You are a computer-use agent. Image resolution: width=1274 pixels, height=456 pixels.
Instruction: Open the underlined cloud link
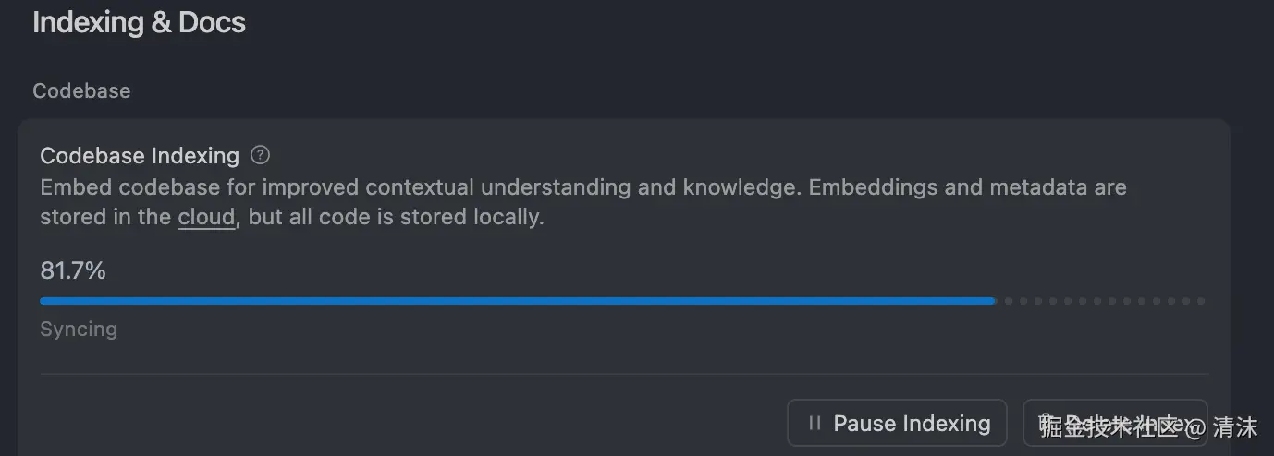(x=206, y=219)
